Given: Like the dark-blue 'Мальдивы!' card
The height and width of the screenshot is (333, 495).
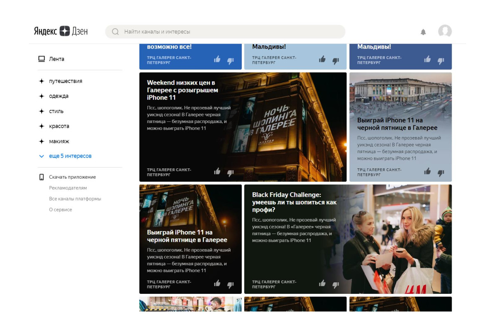Looking at the screenshot, I should tap(427, 59).
